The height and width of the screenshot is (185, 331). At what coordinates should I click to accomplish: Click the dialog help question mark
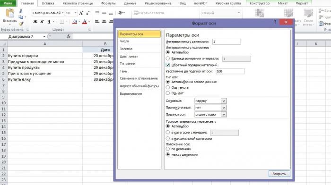(x=275, y=22)
